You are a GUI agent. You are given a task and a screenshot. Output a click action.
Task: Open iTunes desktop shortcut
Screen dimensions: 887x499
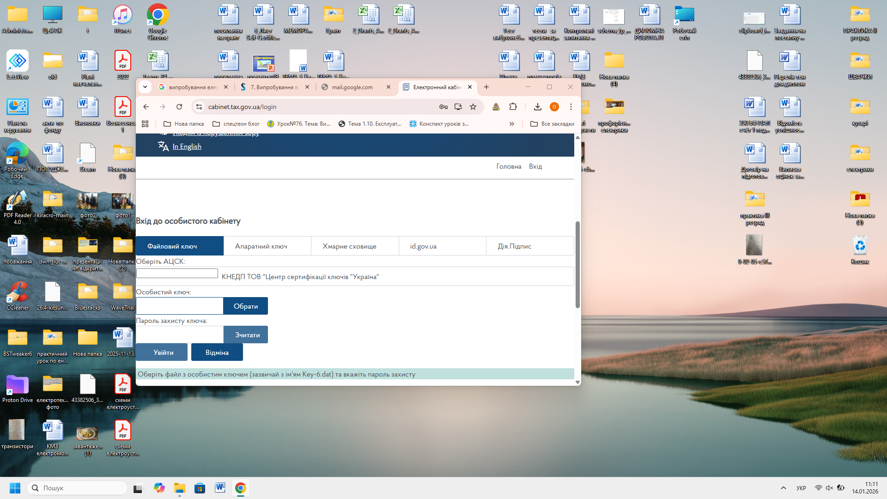(122, 19)
